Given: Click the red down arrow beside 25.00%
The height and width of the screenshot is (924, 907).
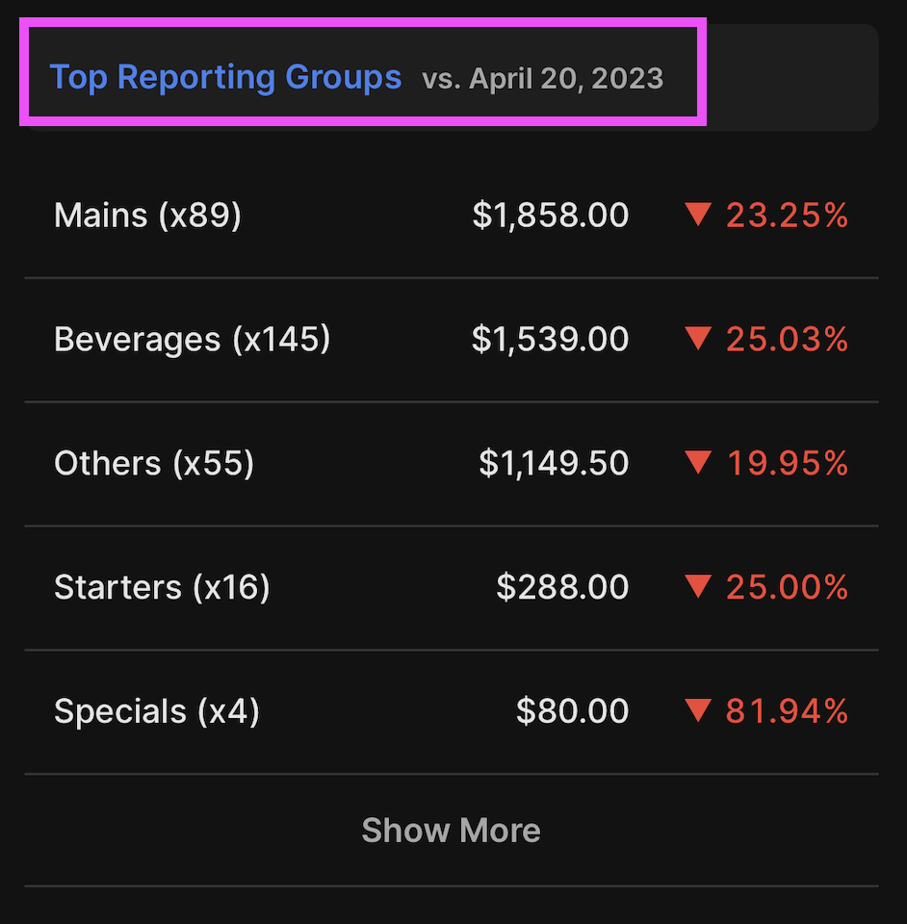Looking at the screenshot, I should [698, 586].
